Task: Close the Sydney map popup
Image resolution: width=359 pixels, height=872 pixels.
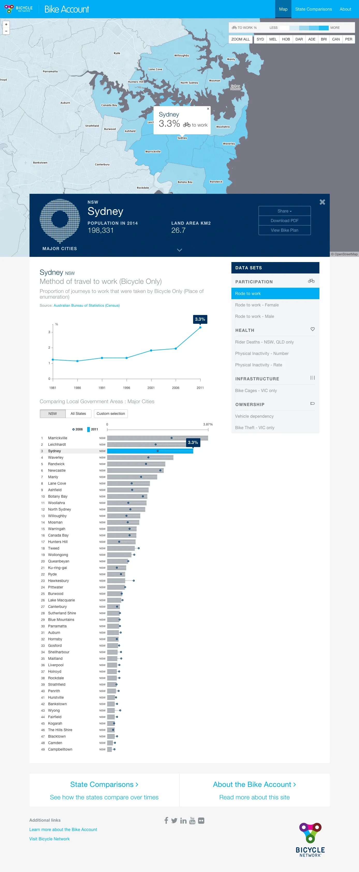Action: point(208,109)
